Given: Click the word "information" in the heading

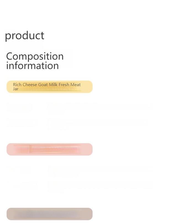Looking at the screenshot, I should (32, 66).
